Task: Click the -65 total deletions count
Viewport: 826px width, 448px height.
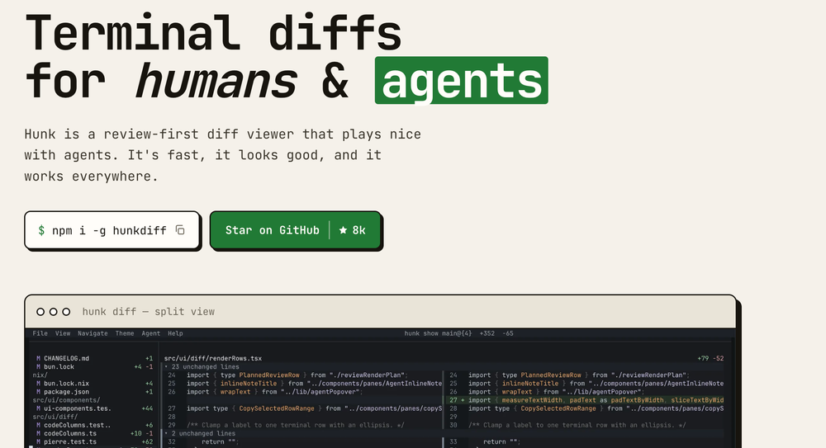Action: (508, 333)
